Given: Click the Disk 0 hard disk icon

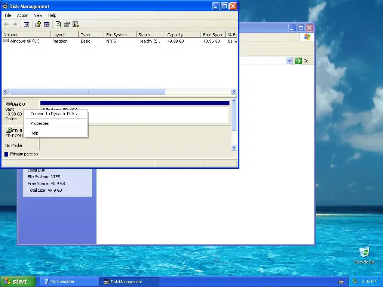Looking at the screenshot, I should point(9,104).
